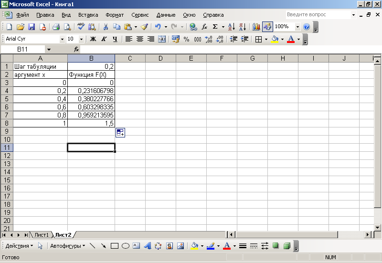382x263 pixels.
Task: Decrease indent icon
Action: pyautogui.click(x=233, y=39)
